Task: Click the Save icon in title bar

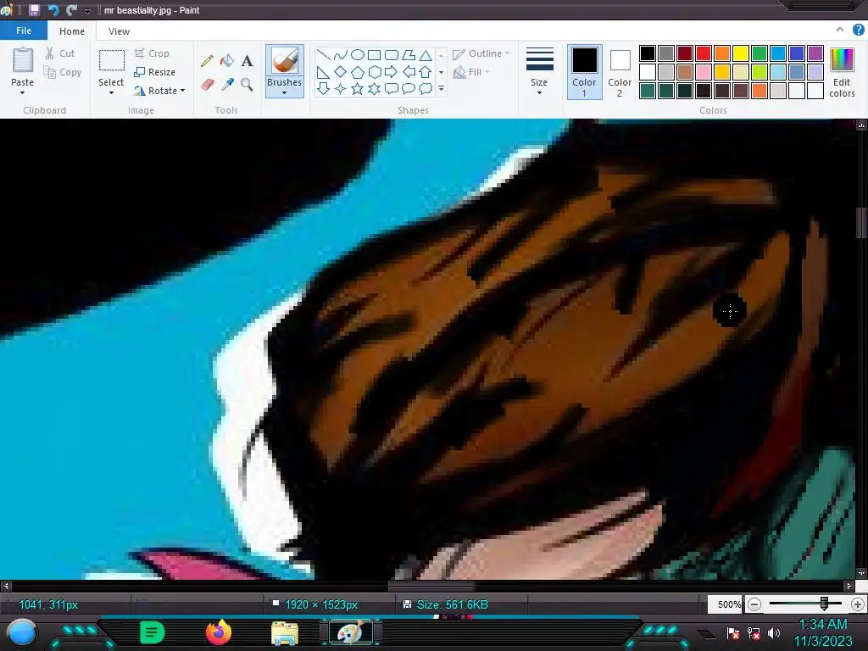Action: point(34,10)
